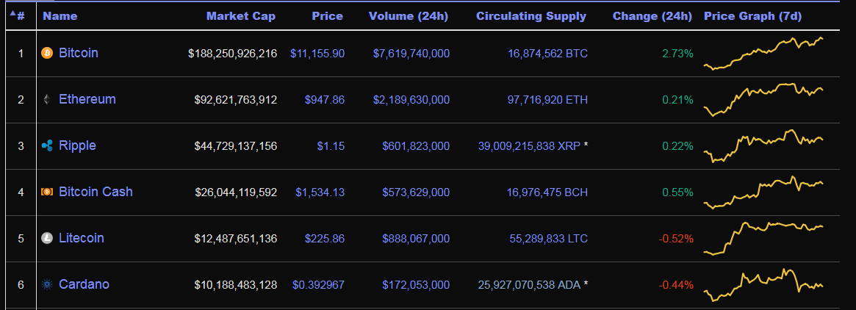
Task: Open Litecoin's 24h volume $888,067,000
Action: tap(415, 239)
